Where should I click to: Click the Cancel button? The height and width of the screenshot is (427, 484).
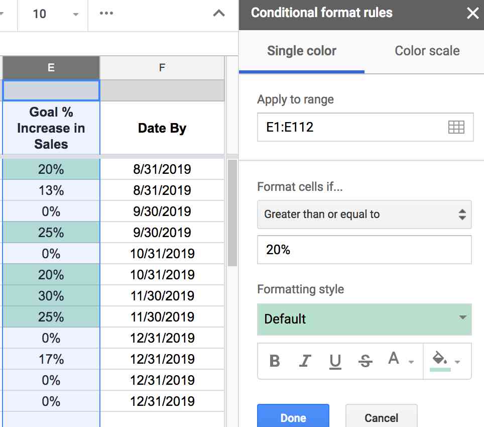click(x=382, y=417)
